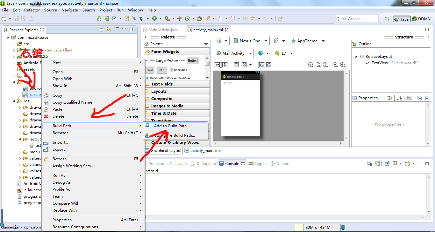Toggle the OFF toggle-button widget

coord(162,70)
